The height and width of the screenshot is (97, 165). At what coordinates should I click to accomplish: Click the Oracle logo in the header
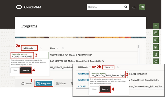tap(19, 7)
